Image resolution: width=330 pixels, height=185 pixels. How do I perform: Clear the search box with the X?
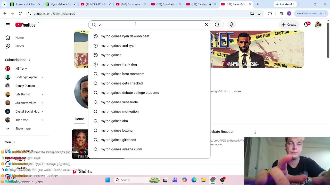[x=207, y=25]
